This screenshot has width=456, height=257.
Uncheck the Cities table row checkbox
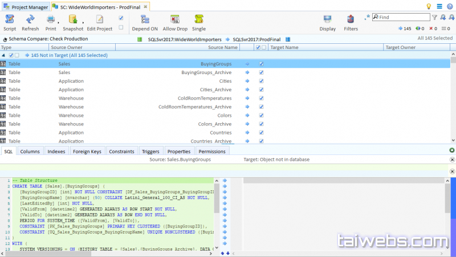(x=261, y=81)
